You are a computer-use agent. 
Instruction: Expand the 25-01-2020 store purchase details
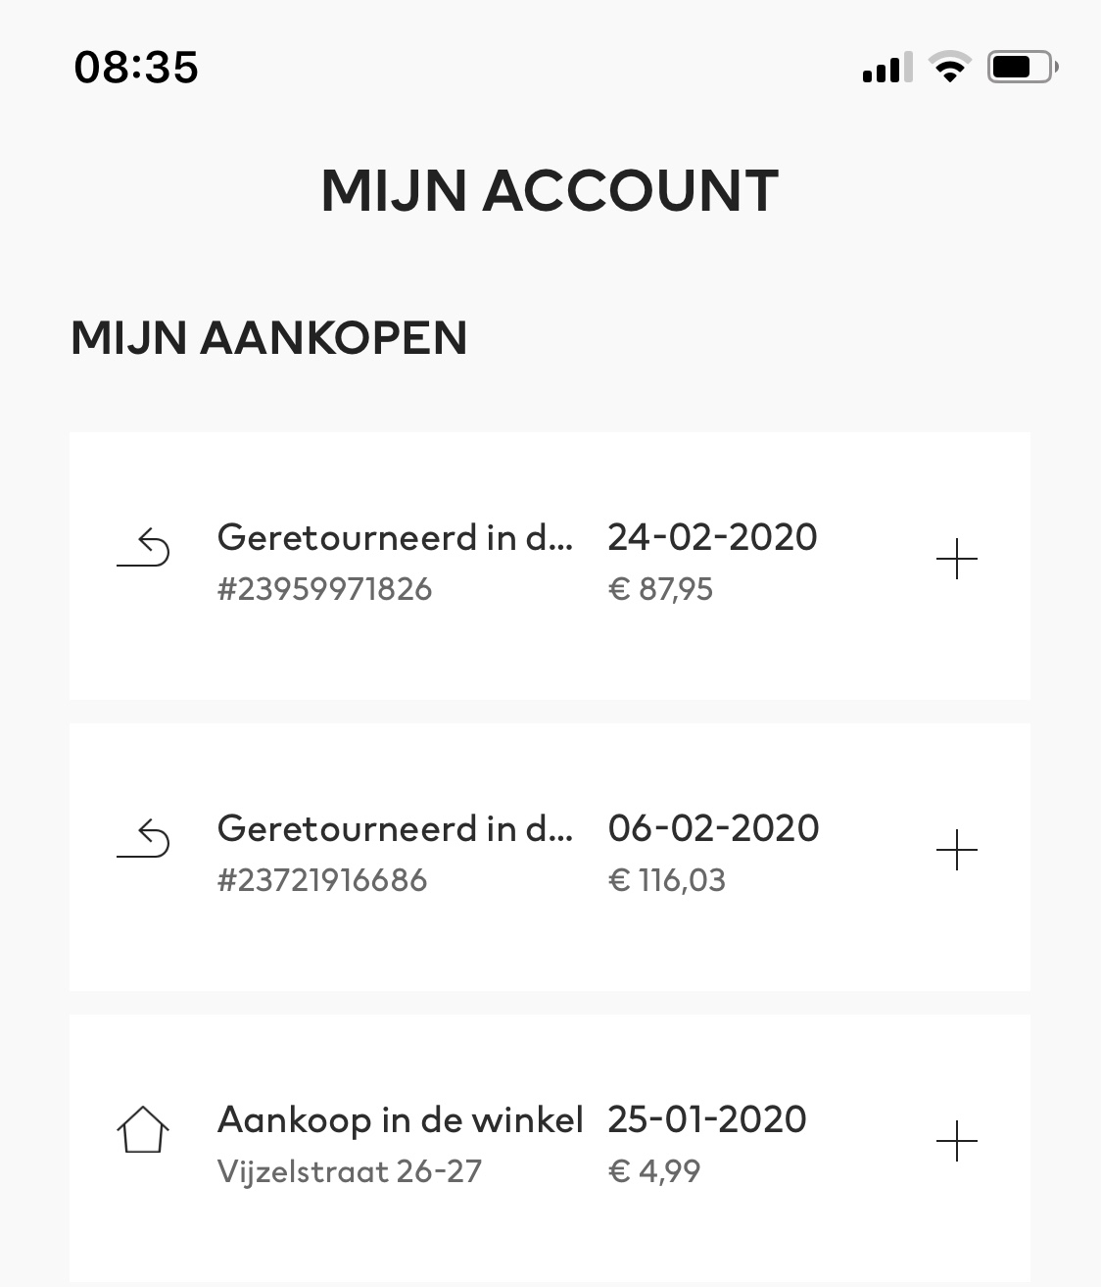957,1141
